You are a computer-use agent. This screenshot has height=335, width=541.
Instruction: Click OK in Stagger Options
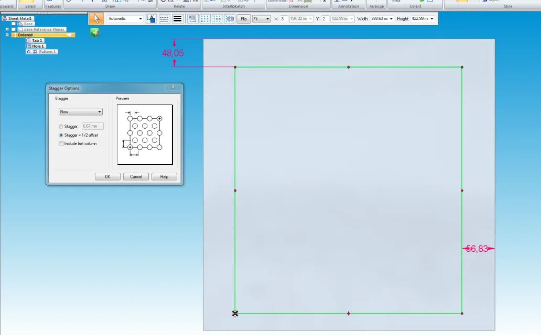107,176
